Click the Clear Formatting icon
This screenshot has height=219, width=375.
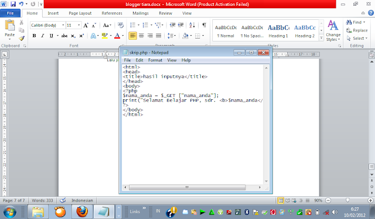121,25
